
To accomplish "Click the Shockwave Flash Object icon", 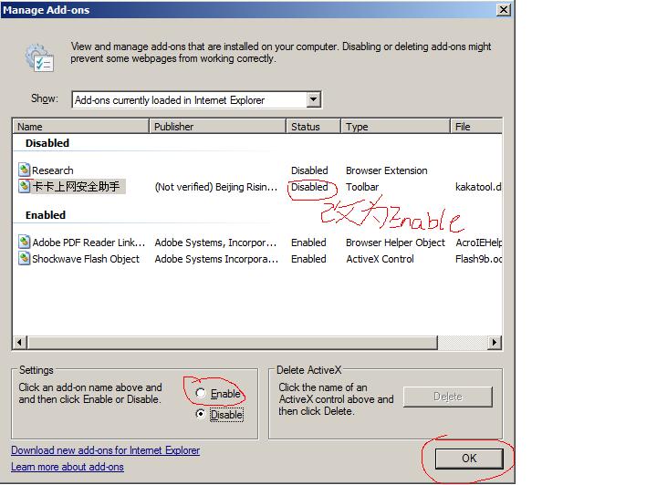I will pyautogui.click(x=24, y=258).
